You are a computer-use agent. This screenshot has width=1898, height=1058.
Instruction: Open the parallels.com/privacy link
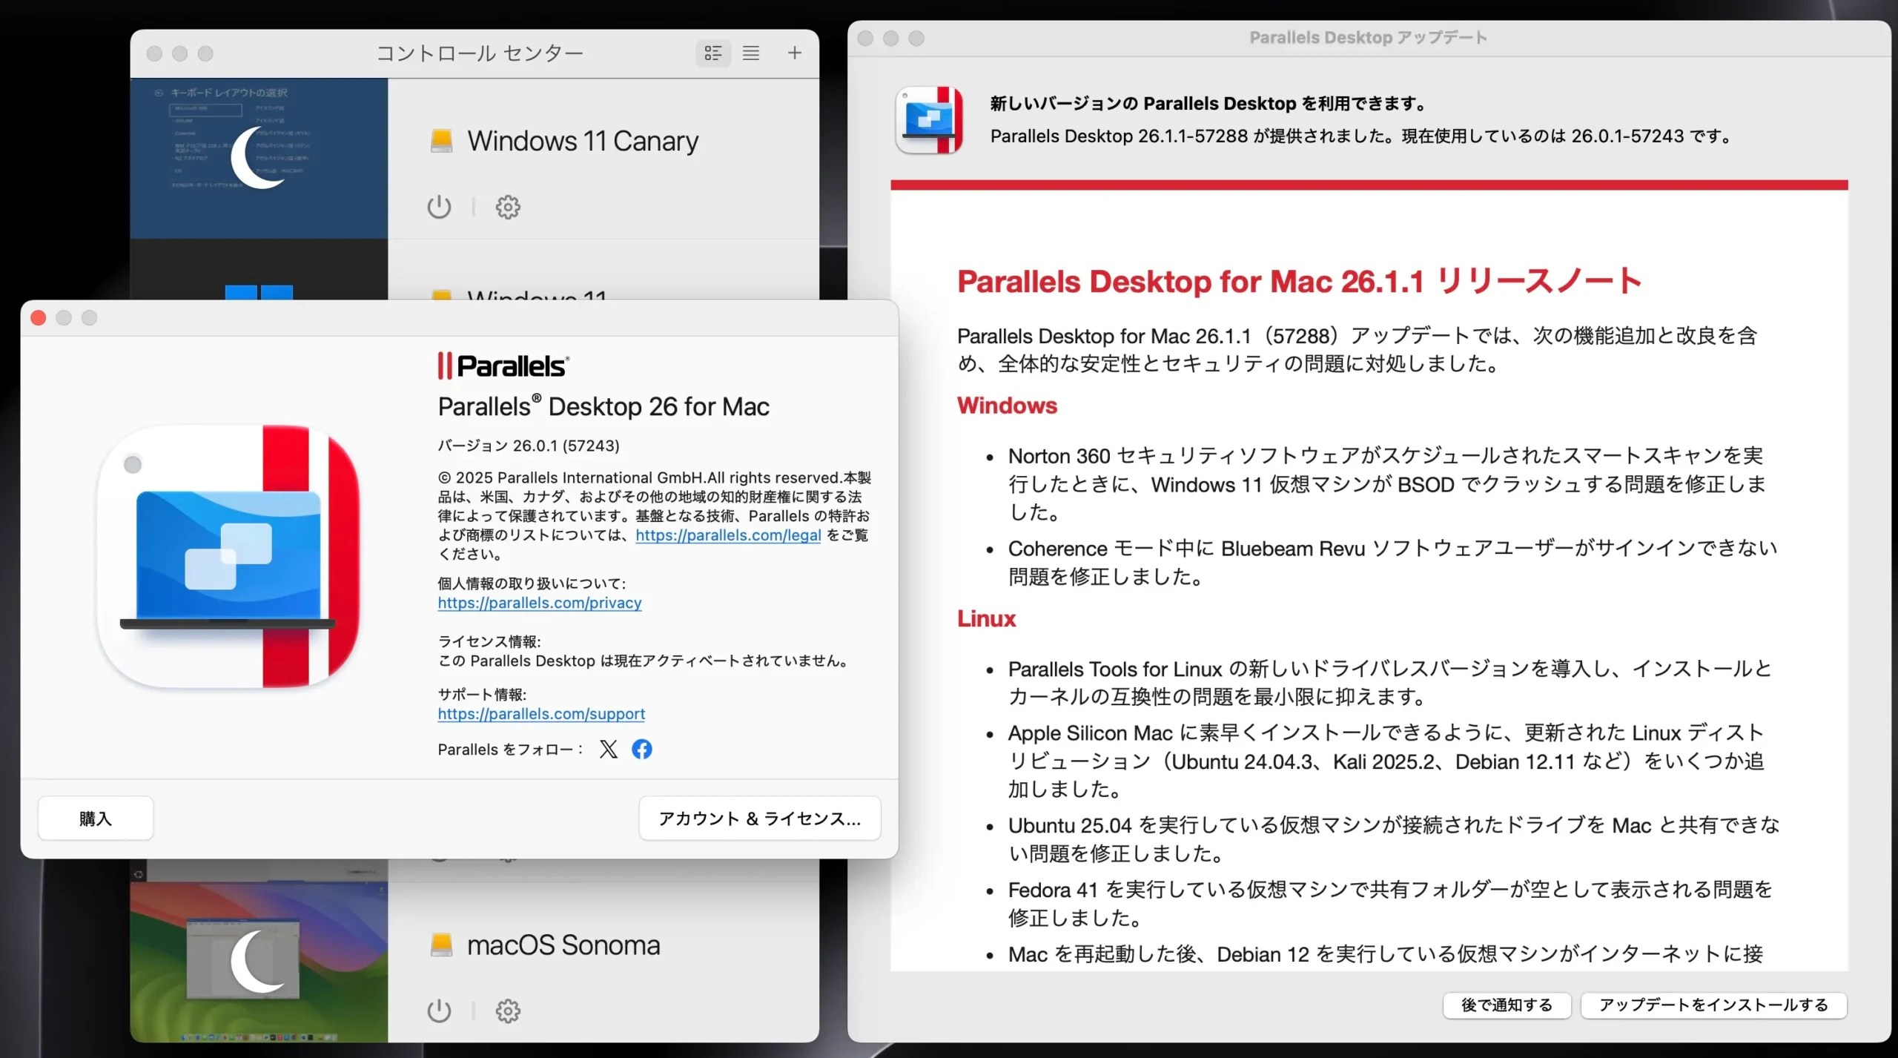coord(539,603)
